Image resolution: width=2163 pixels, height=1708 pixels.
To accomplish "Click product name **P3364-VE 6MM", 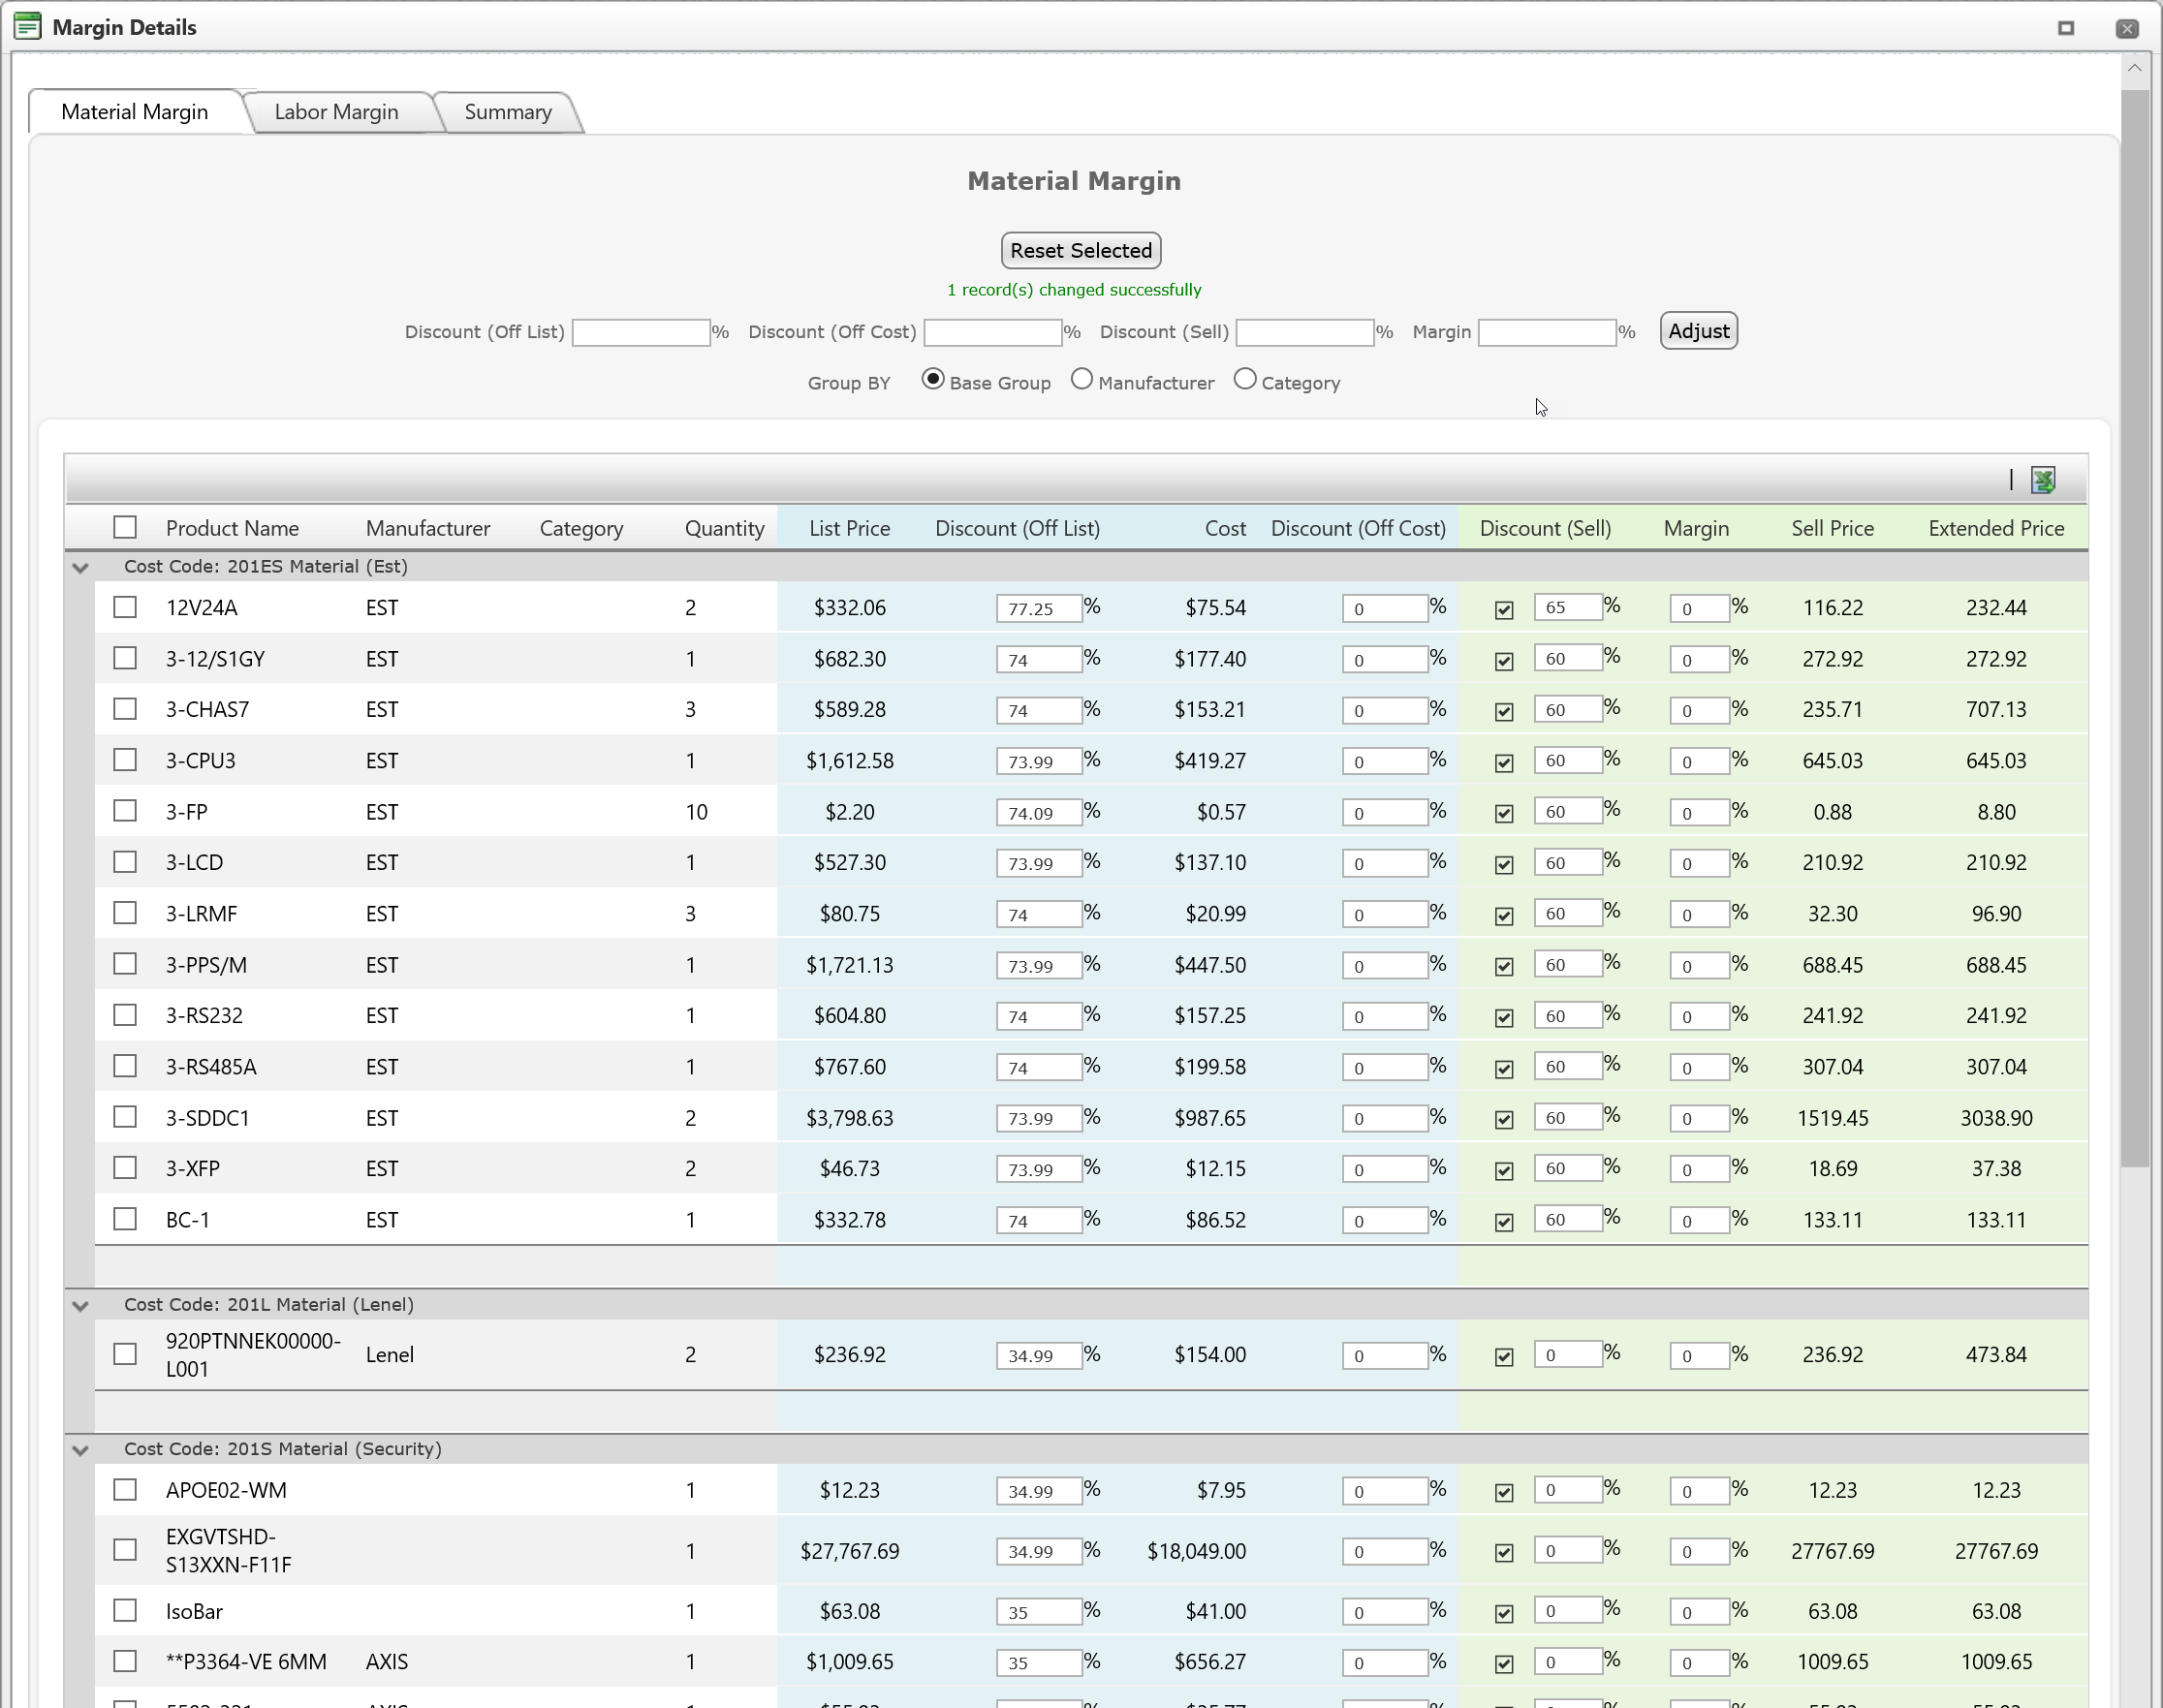I will point(246,1662).
